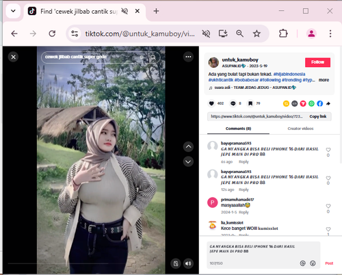
Task: Close the TikTok browser tab
Action: click(137, 11)
